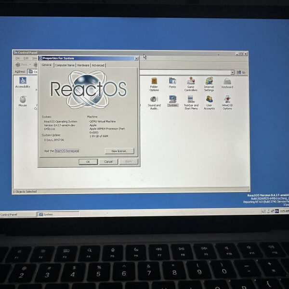
Task: Open the Mouse control panel icon
Action: coord(23,101)
